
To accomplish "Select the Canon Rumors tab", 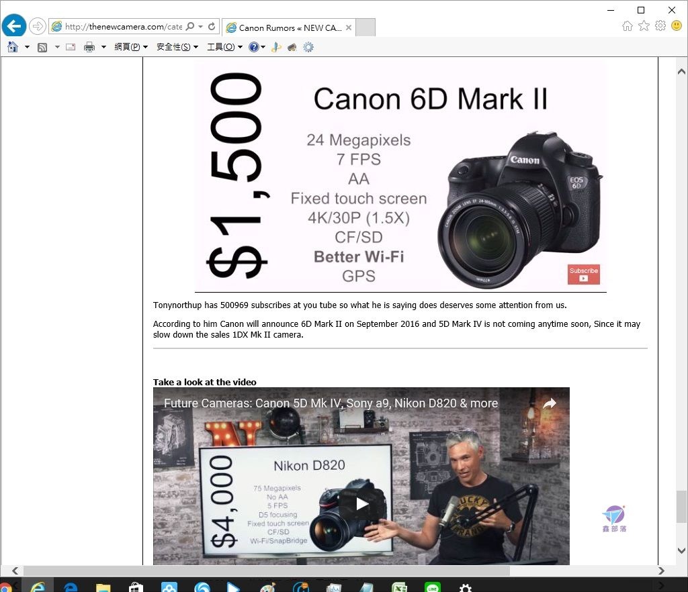I will pyautogui.click(x=289, y=28).
